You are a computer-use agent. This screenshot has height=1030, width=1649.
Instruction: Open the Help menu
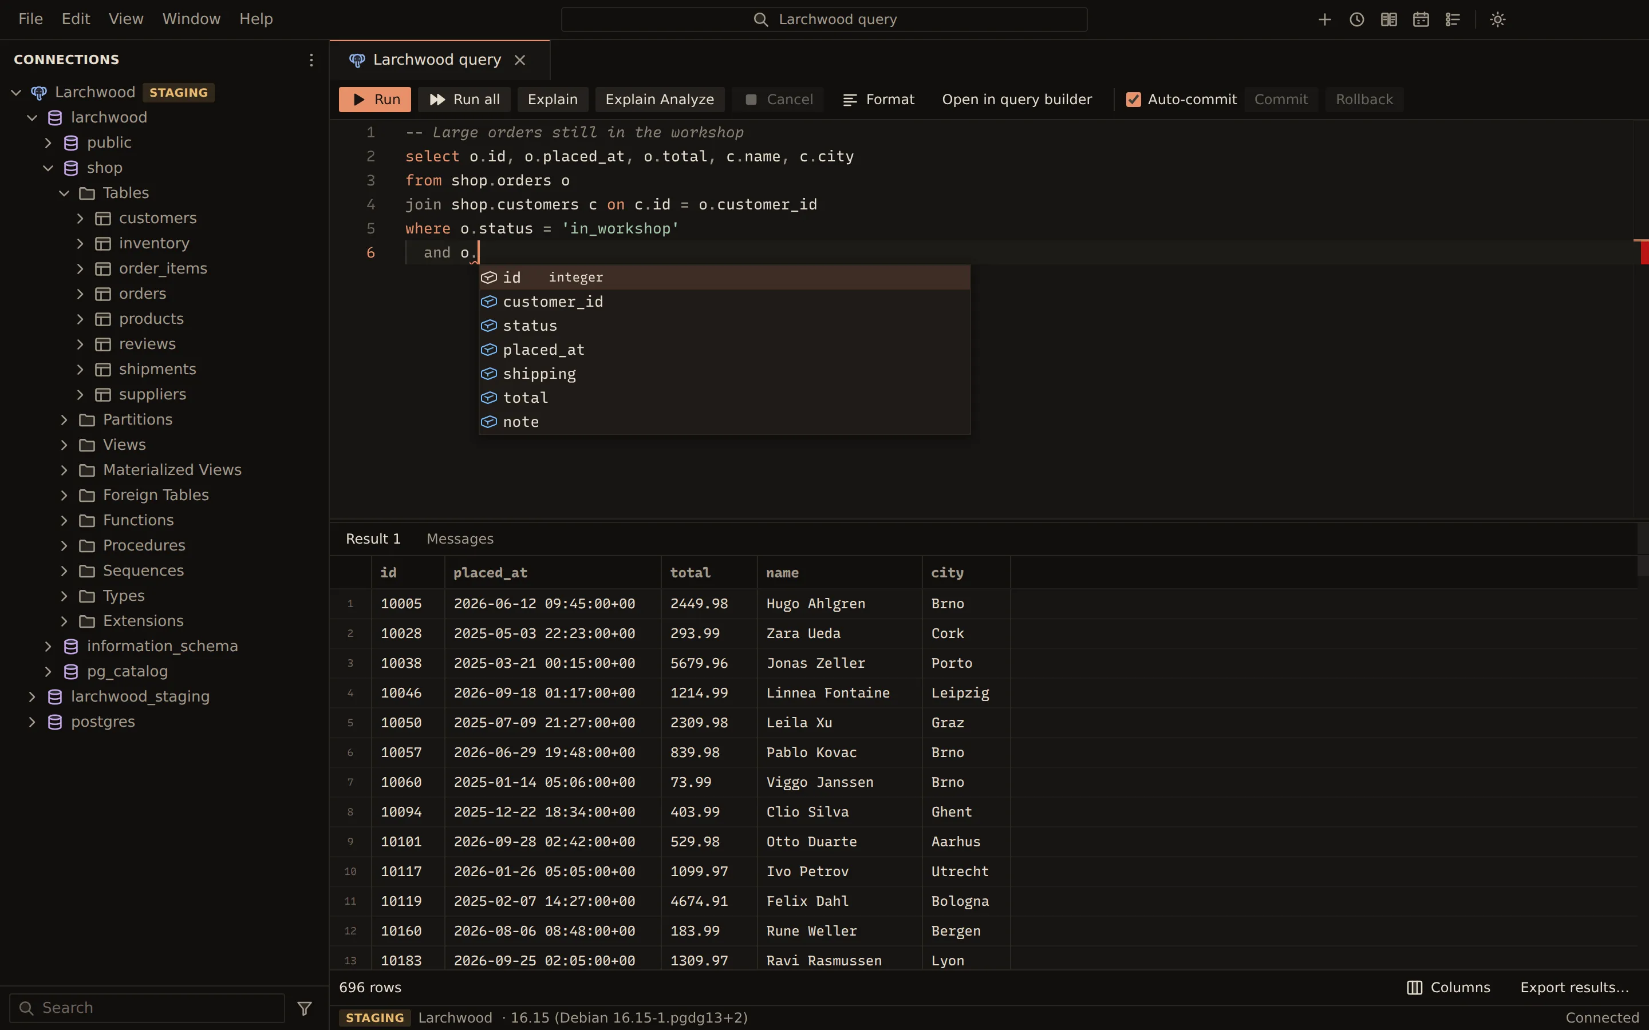256,19
